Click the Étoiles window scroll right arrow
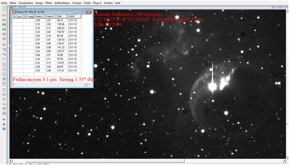This screenshot has width=289, height=165. [x=90, y=84]
